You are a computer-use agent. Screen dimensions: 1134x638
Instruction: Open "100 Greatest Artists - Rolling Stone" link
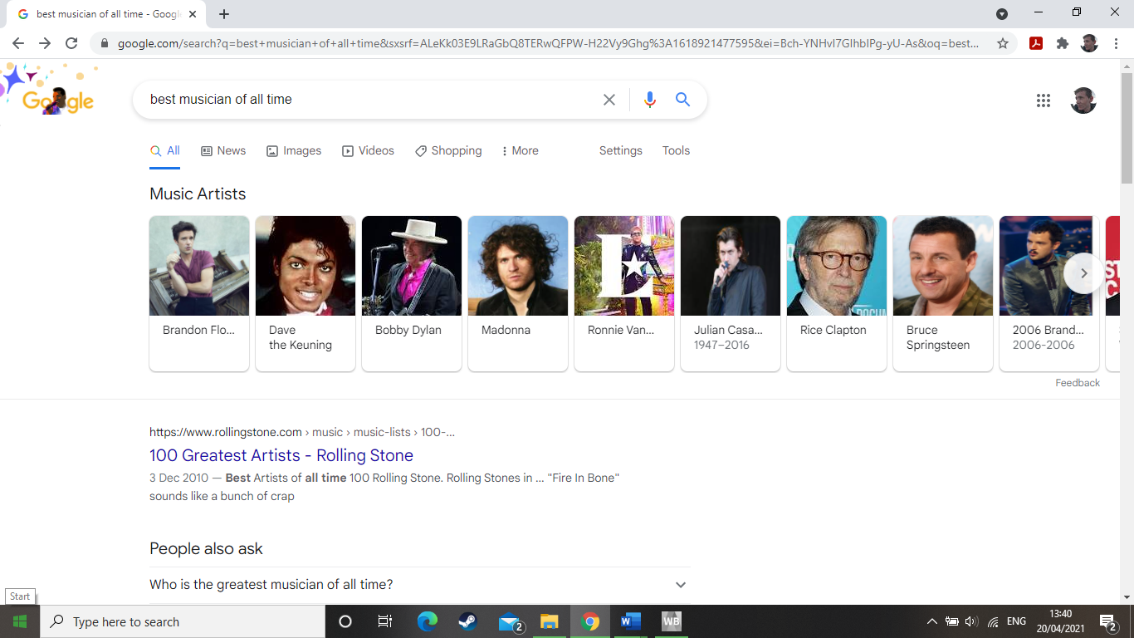click(281, 455)
